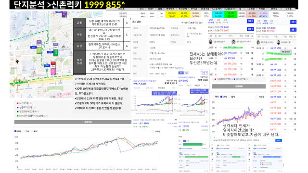Click the -17.18% 매매 change value

[x=144, y=124]
